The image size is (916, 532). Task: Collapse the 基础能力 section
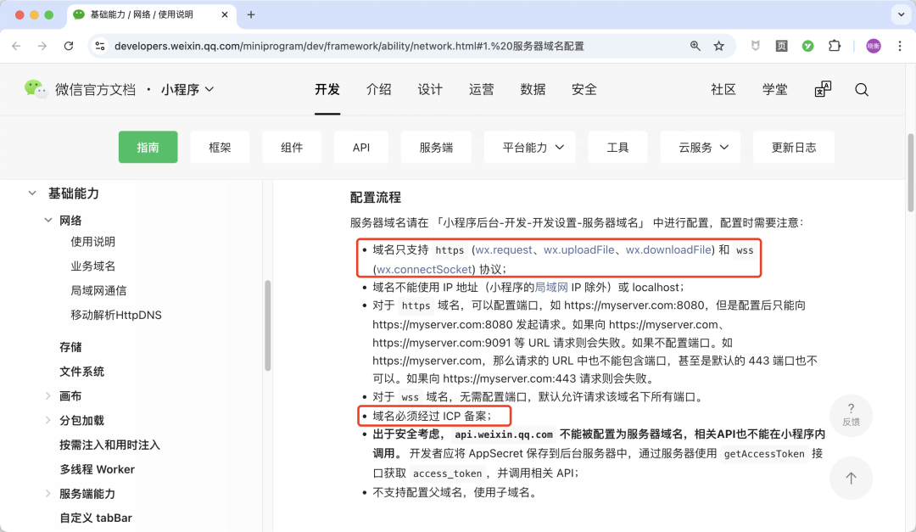[x=32, y=193]
